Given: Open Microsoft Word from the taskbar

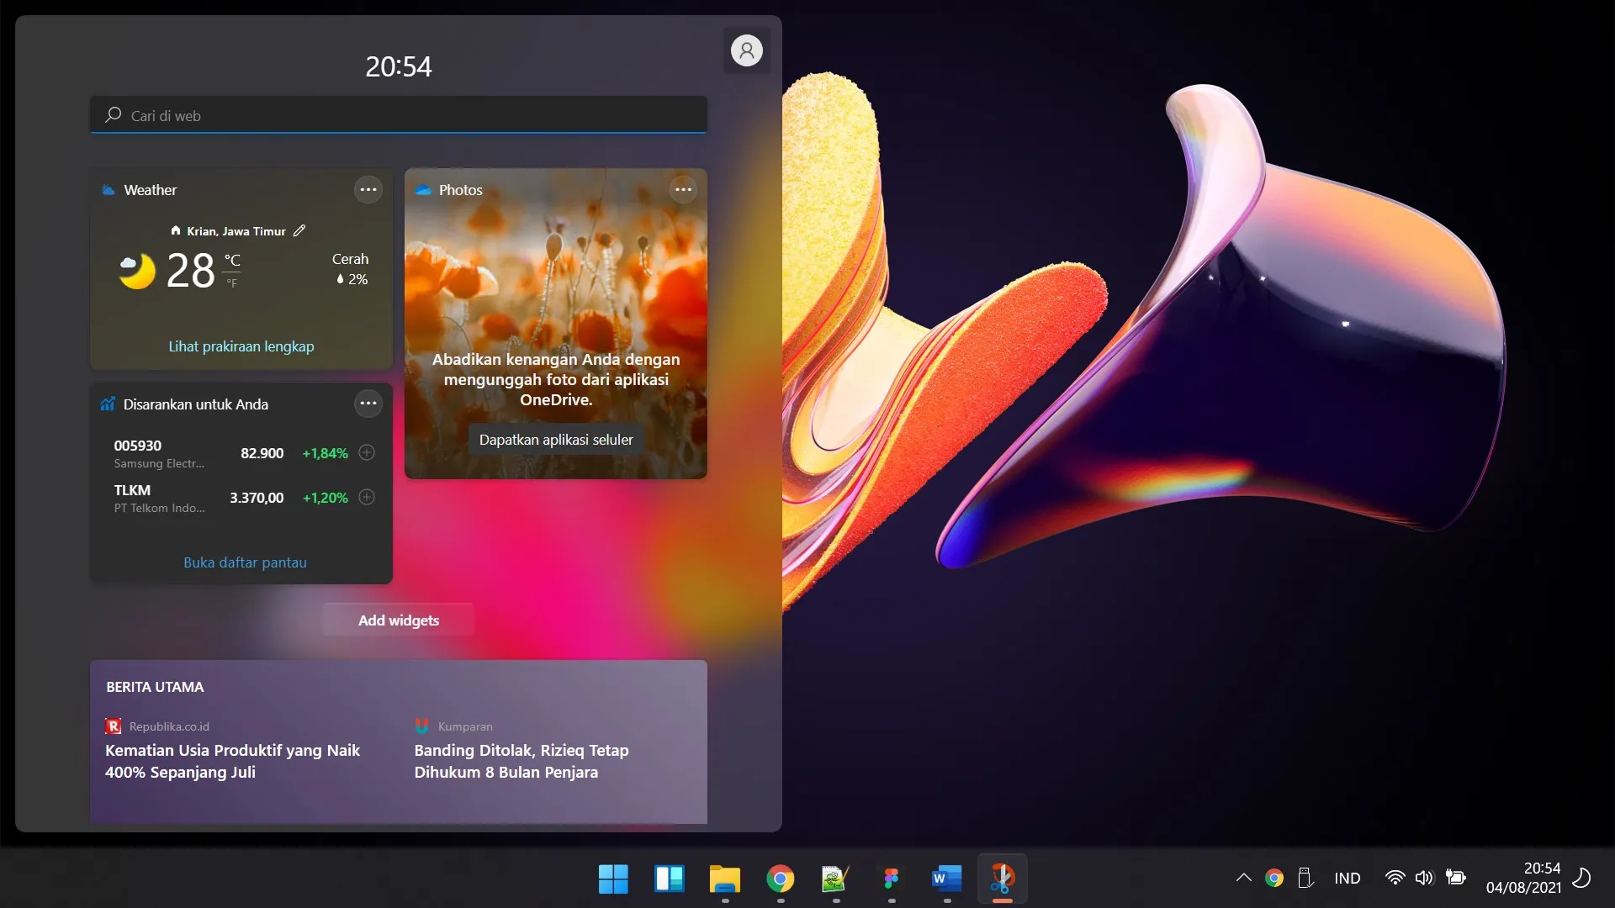Looking at the screenshot, I should tap(946, 879).
